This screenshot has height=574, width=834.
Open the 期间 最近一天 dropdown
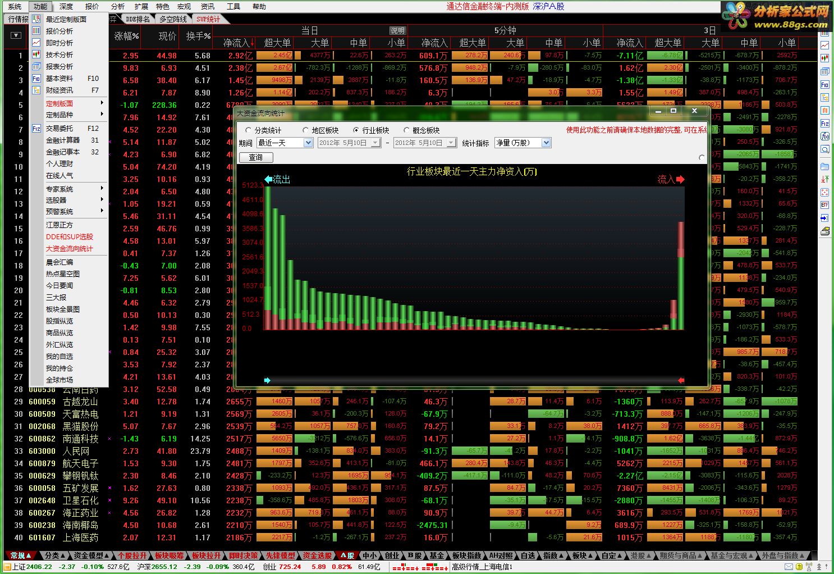pos(308,143)
